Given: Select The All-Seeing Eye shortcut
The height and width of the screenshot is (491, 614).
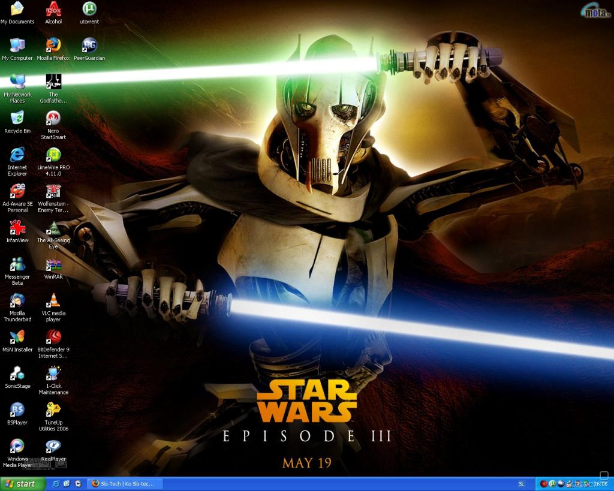Looking at the screenshot, I should coord(53,234).
